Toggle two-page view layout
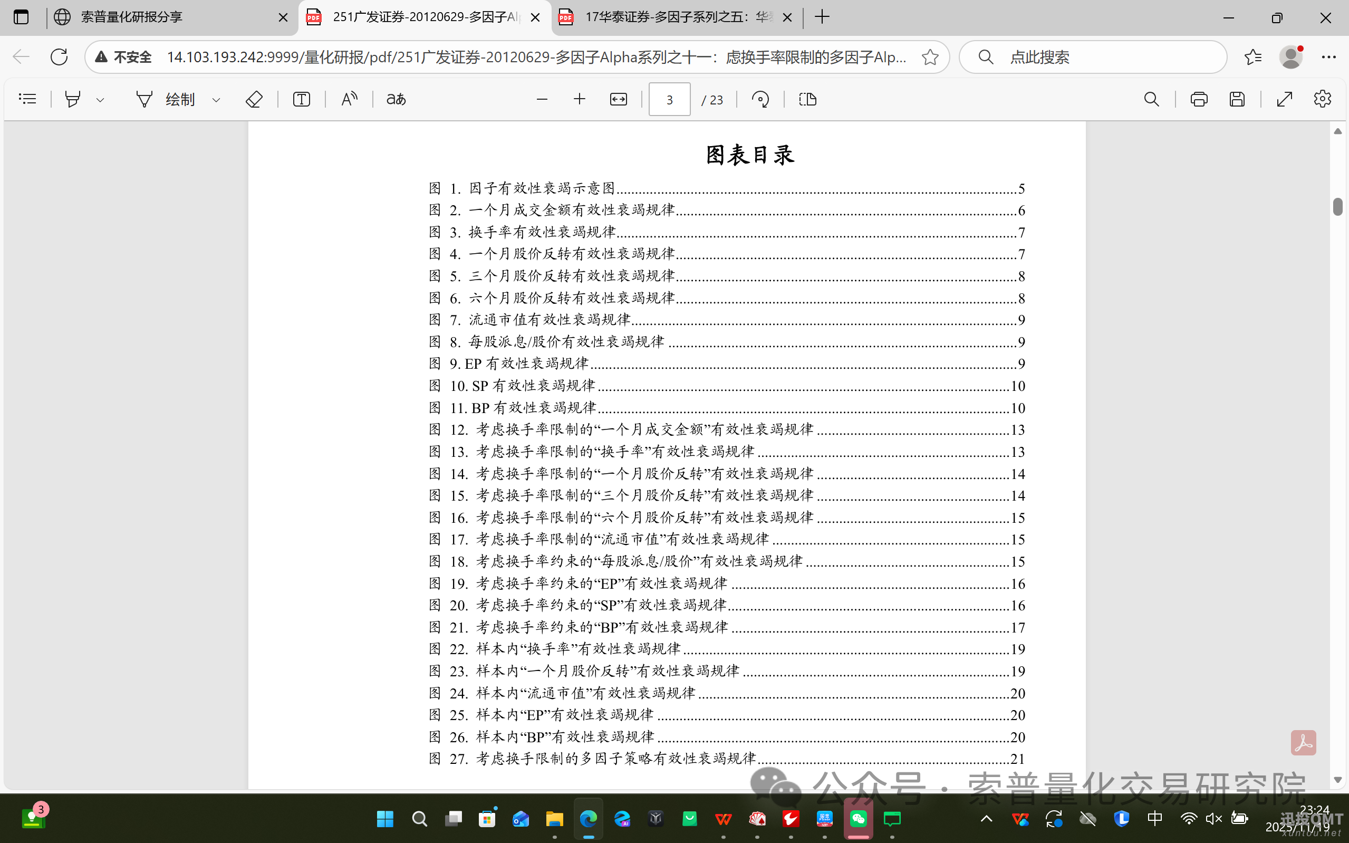Screen dimensions: 1349x843 tap(807, 99)
